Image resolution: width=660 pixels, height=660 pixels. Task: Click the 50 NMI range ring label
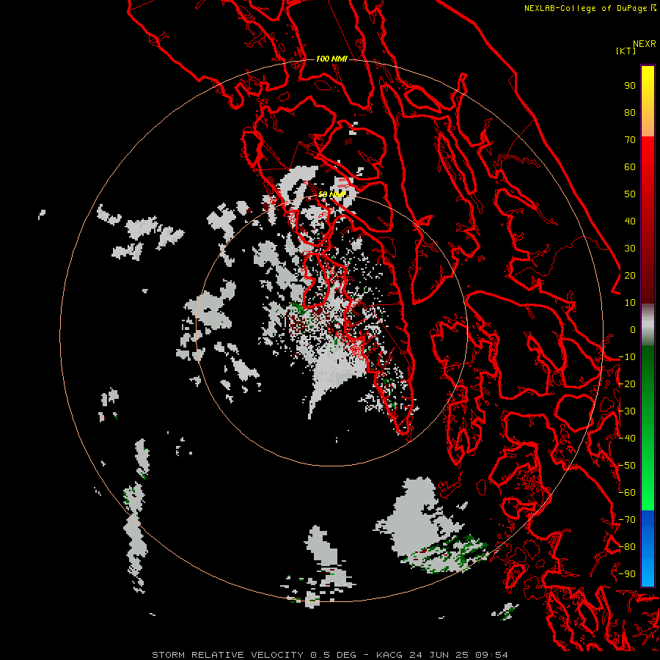point(331,194)
